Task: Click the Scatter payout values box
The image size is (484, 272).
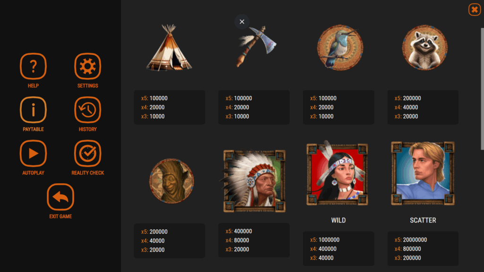Action: (423, 248)
